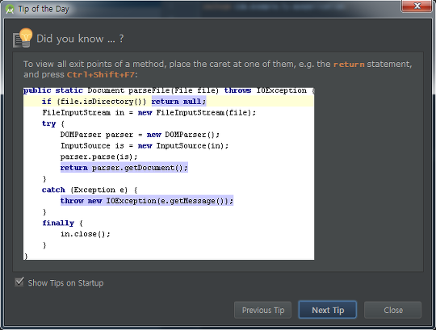Click the 'FileInputStream in = new' line
Viewport: 436px width, 330px height.
point(149,112)
